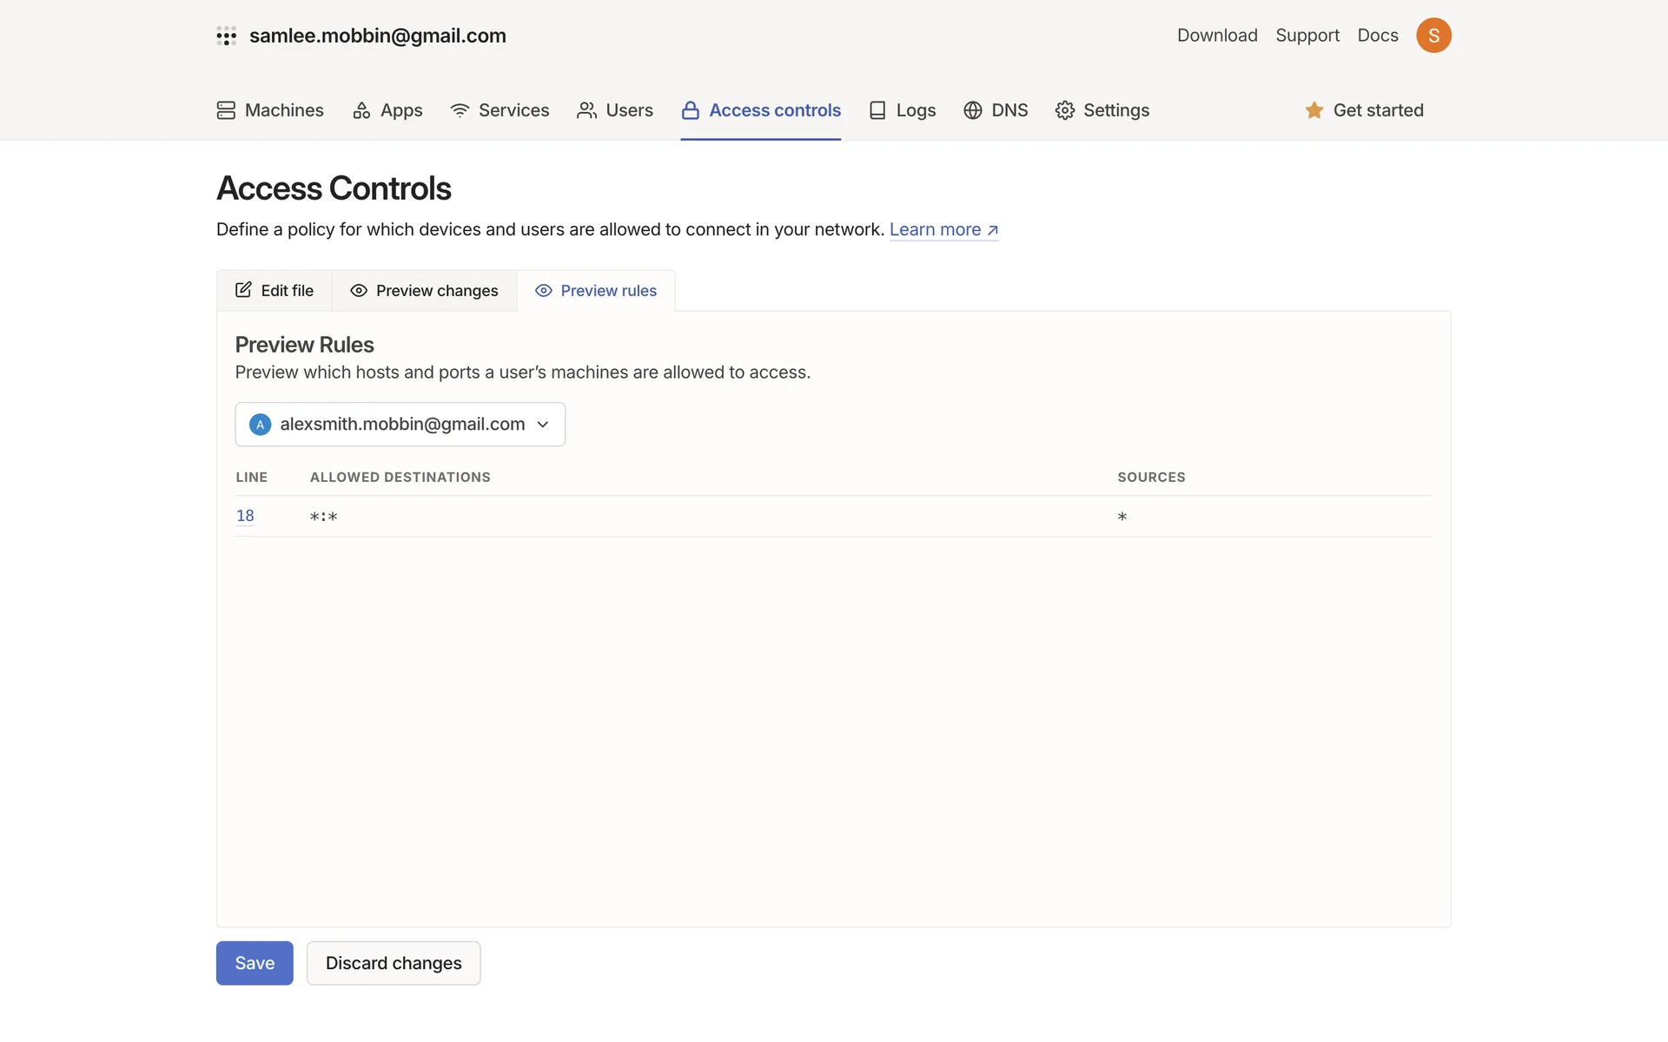Click the Get started star icon
The height and width of the screenshot is (1042, 1668).
tap(1314, 110)
